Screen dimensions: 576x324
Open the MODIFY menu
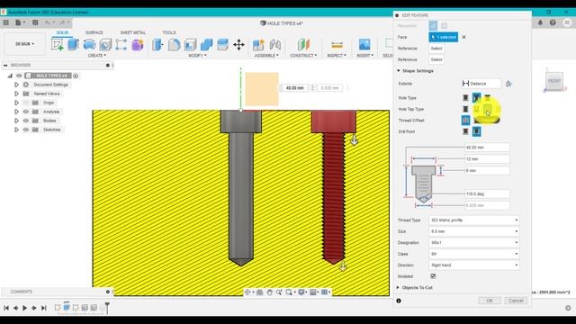point(197,56)
